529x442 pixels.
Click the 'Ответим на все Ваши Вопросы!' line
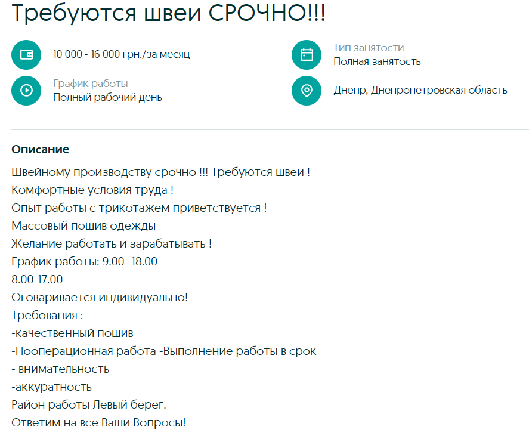[x=98, y=423]
